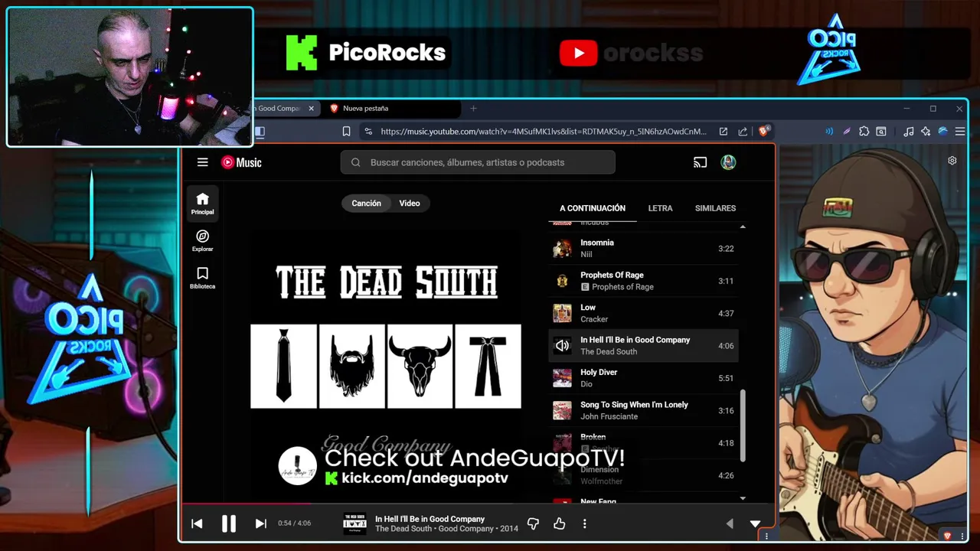Image resolution: width=980 pixels, height=551 pixels.
Task: Switch to the SIMILARES tab
Action: (715, 208)
